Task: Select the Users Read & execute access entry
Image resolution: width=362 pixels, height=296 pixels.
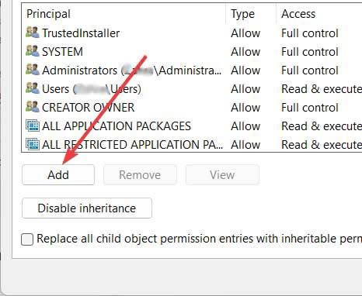Action: pyautogui.click(x=322, y=89)
